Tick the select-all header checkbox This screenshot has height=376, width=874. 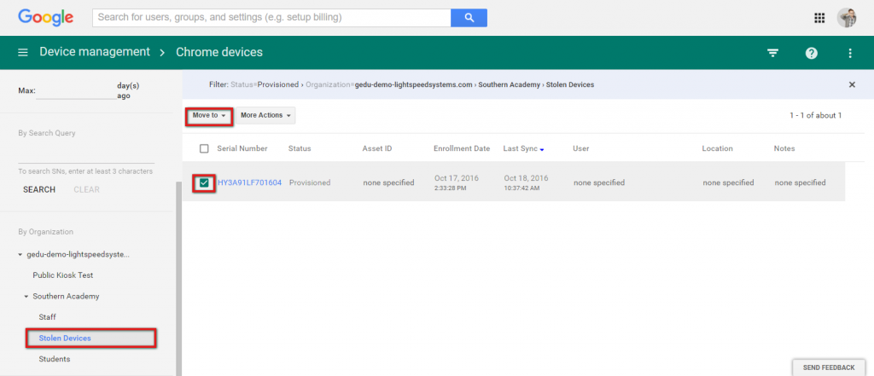(204, 148)
